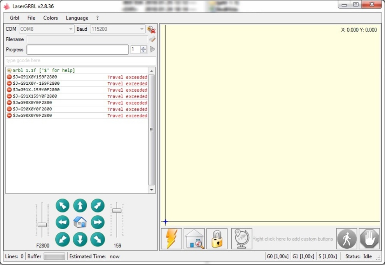Open the Colors menu

pyautogui.click(x=51, y=18)
